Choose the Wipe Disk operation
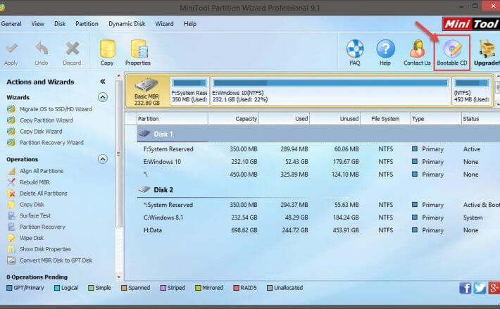Image resolution: width=500 pixels, height=309 pixels. (x=32, y=238)
